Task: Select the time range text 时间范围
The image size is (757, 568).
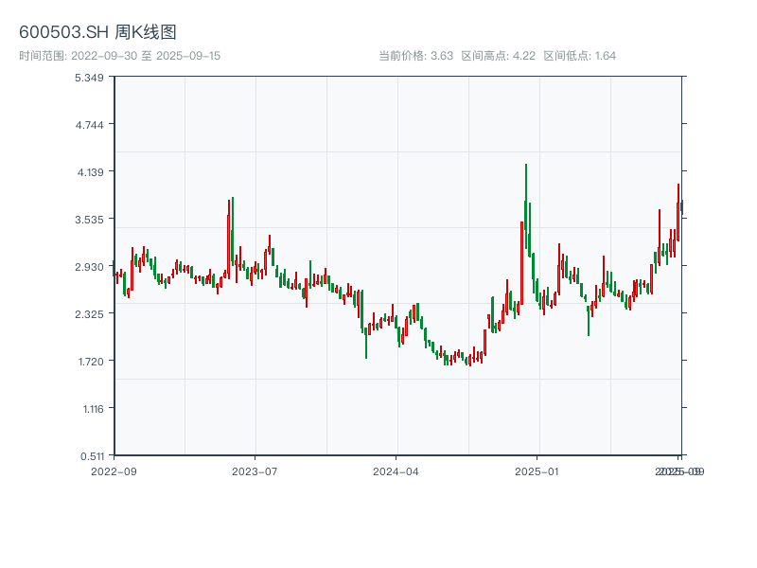Action: click(119, 56)
